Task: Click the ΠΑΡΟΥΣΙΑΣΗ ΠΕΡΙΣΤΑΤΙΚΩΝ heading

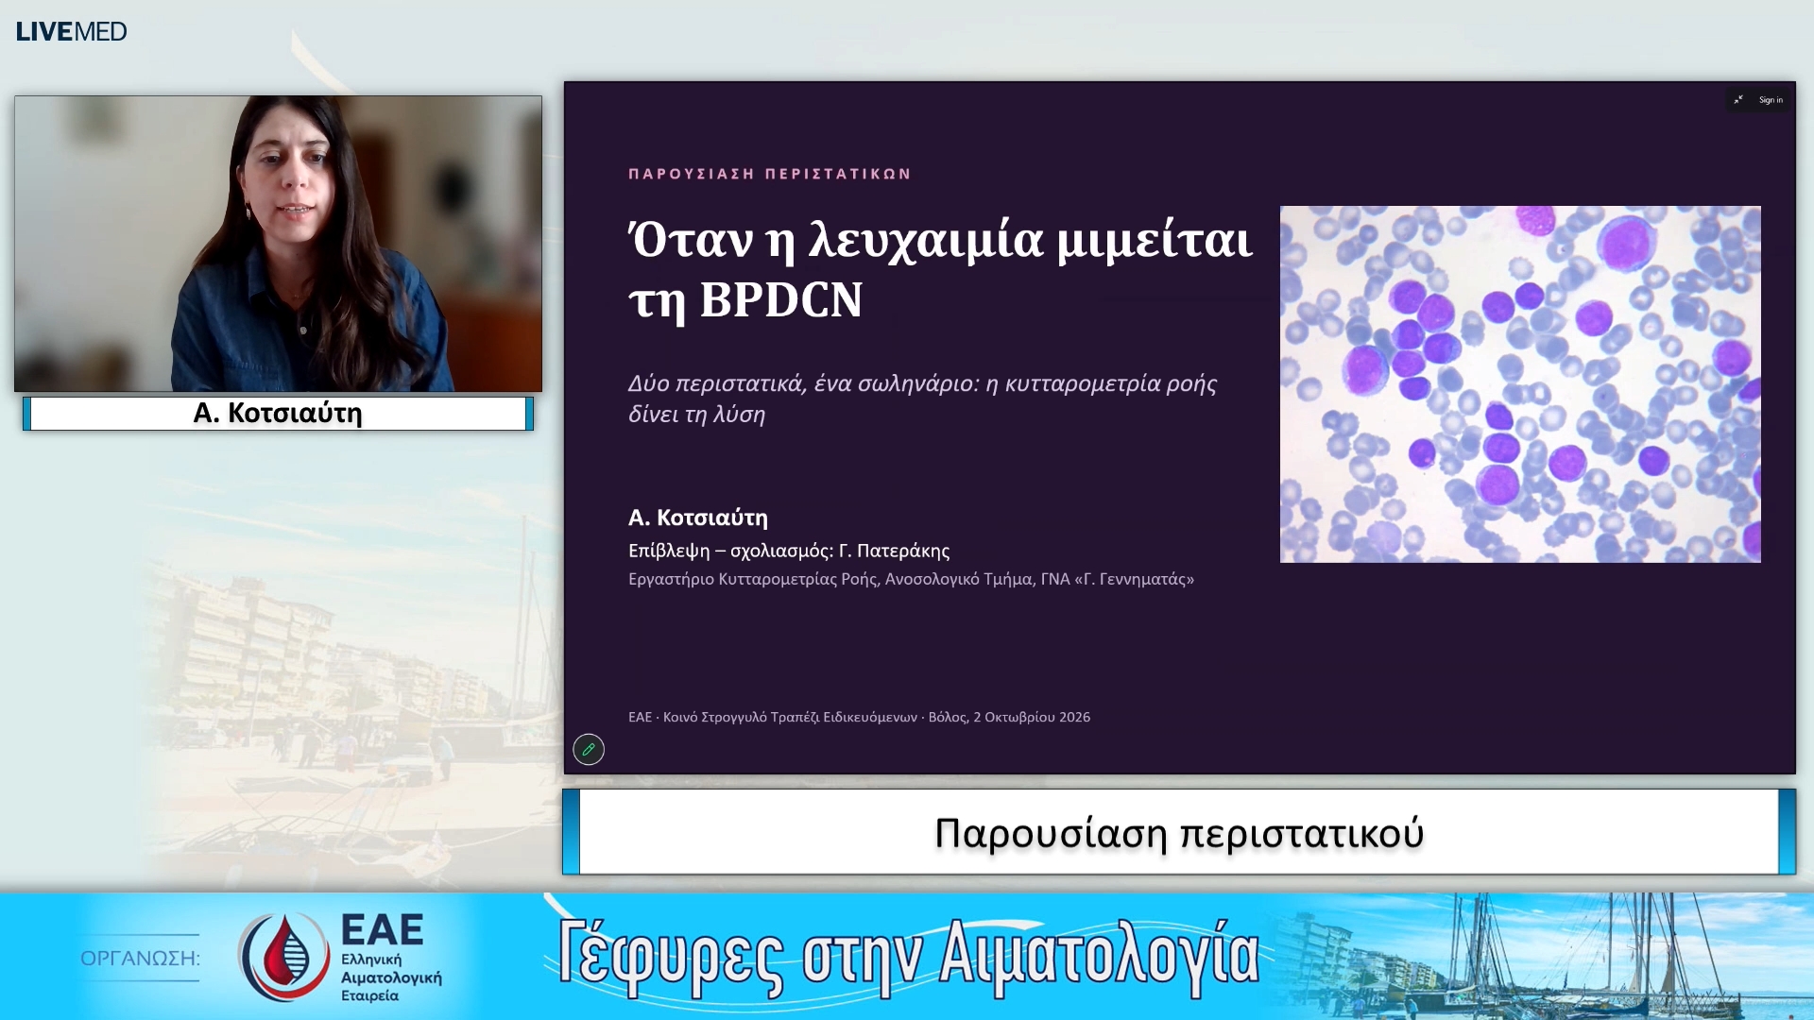Action: pos(769,174)
